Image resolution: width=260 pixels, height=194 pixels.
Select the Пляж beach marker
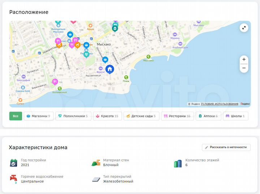[x=126, y=77]
